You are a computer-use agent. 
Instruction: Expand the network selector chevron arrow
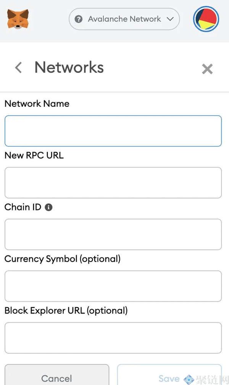tap(170, 19)
